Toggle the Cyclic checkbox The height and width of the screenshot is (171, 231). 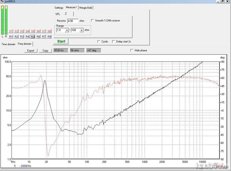[x=99, y=42]
